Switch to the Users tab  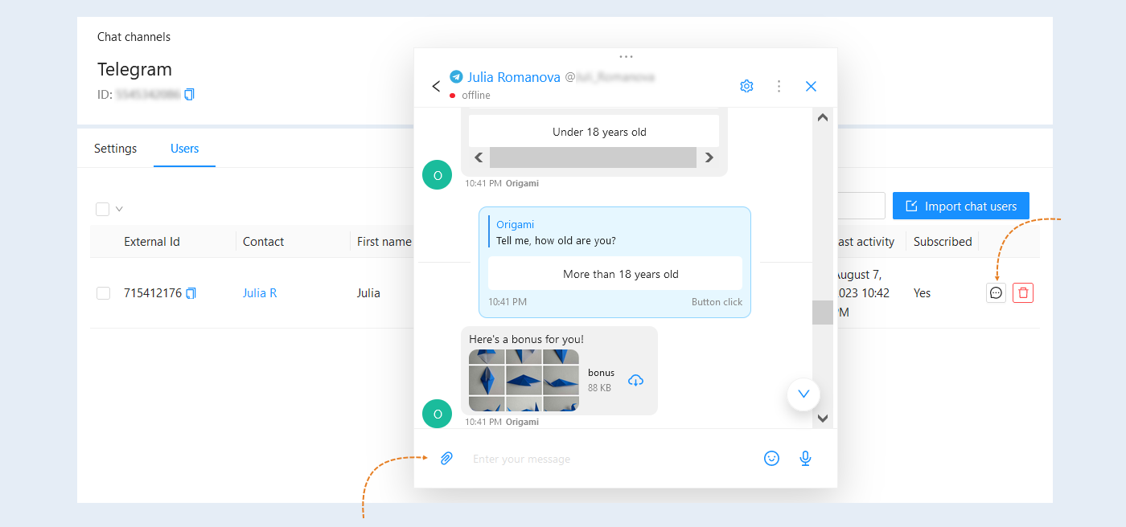184,149
